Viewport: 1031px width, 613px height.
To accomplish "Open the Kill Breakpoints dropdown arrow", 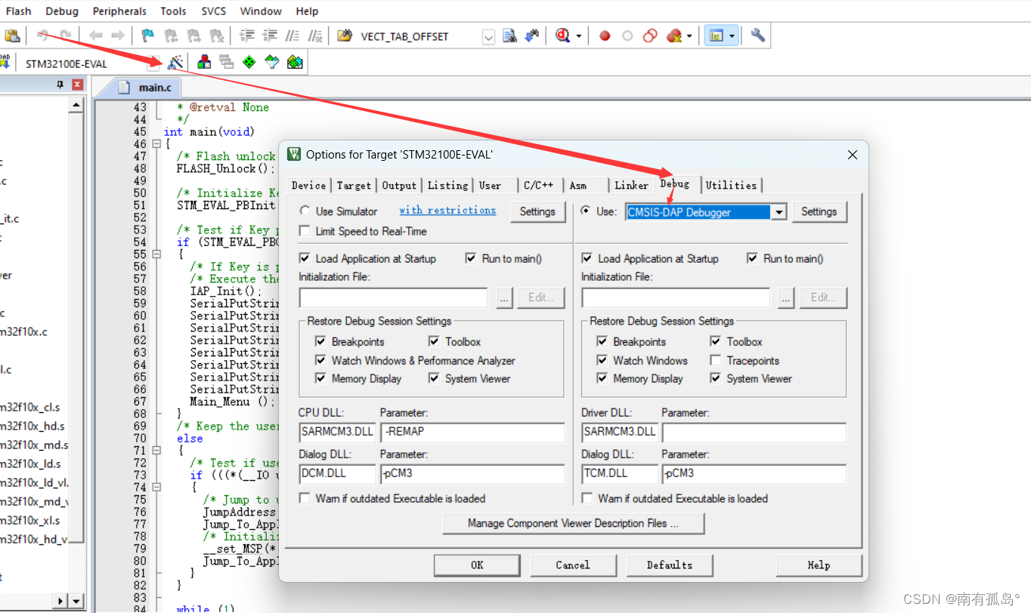I will pos(689,36).
